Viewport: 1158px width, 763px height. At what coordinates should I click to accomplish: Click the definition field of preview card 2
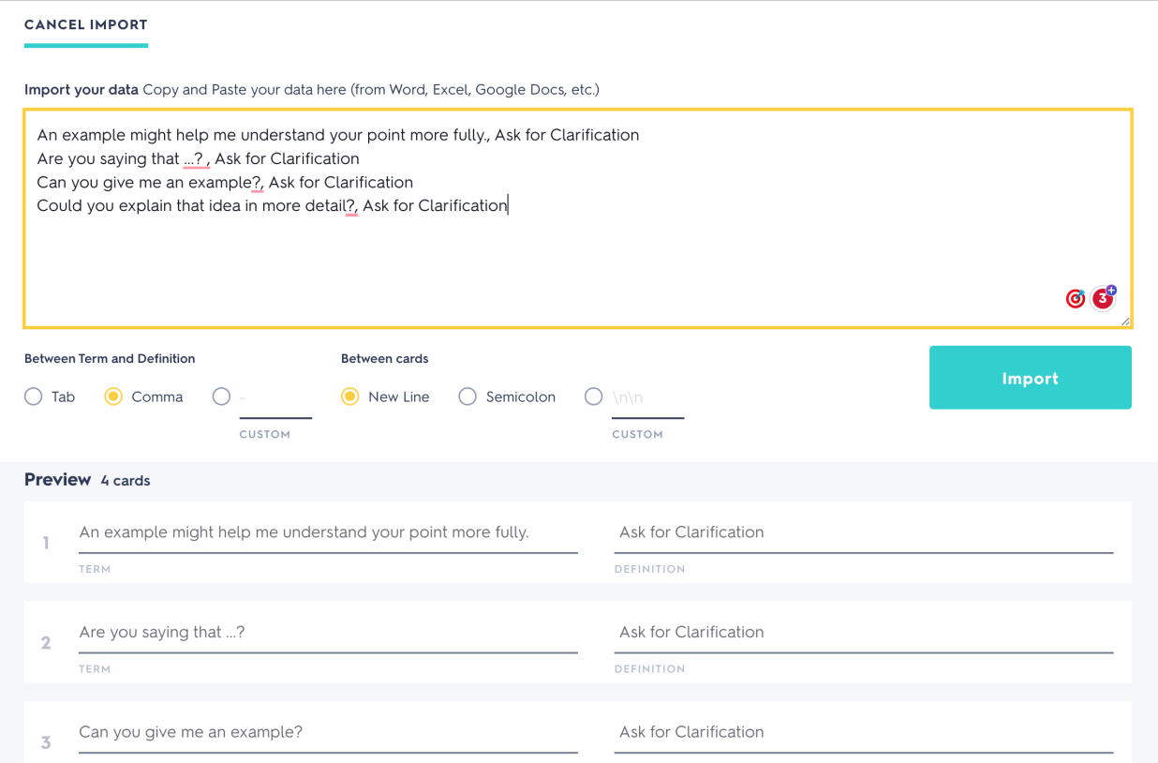pos(863,633)
